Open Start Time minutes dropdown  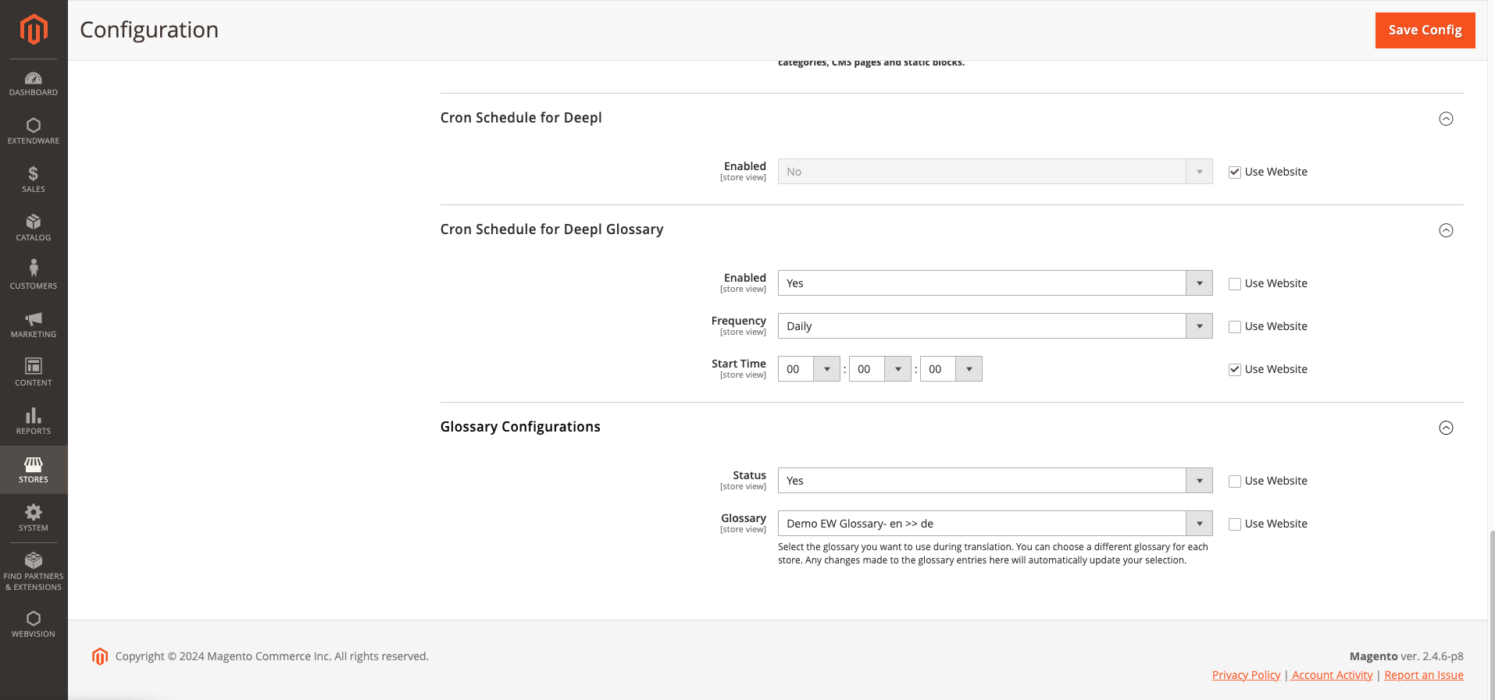[880, 369]
